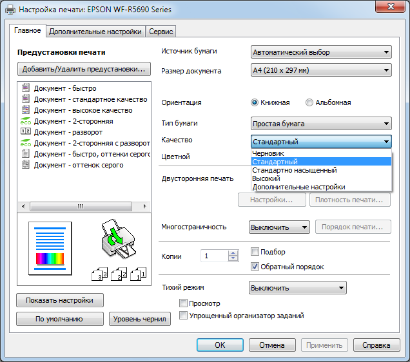Switch to the Сервис tab

[x=161, y=32]
